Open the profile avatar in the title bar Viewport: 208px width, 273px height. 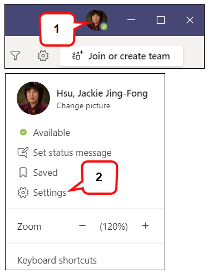click(97, 20)
